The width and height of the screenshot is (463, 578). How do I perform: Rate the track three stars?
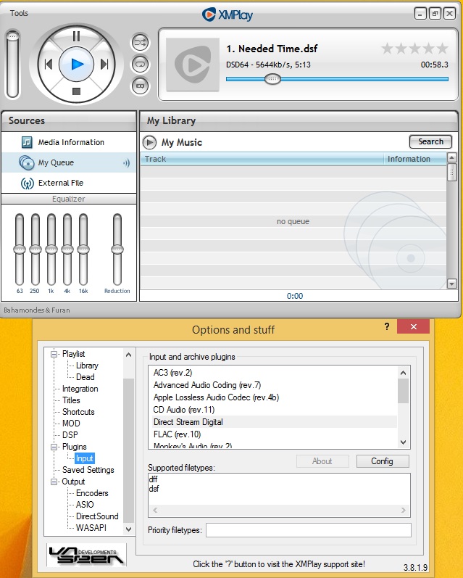[x=414, y=49]
